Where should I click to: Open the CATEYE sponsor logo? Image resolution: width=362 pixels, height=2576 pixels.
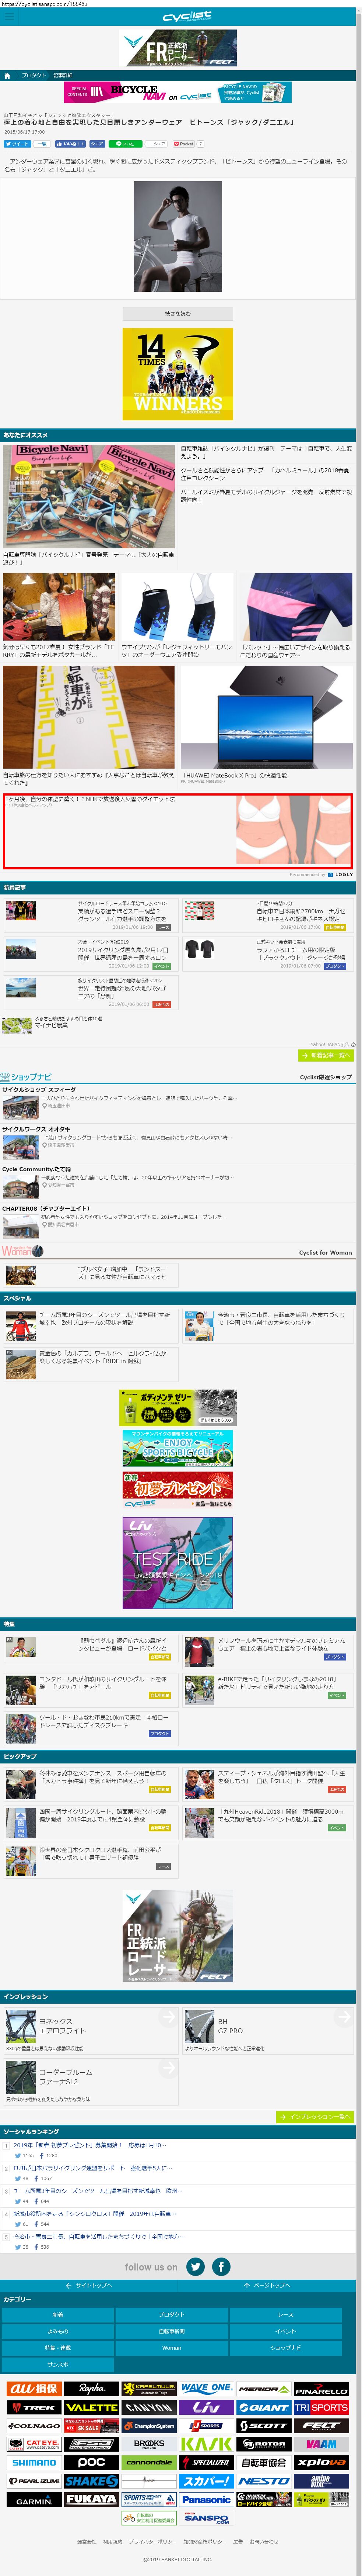[34, 2444]
